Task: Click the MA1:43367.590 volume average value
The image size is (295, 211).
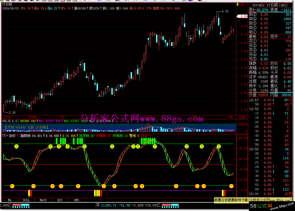Action: pyautogui.click(x=50, y=121)
